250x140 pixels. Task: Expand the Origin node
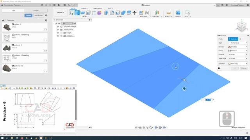pyautogui.click(x=58, y=33)
